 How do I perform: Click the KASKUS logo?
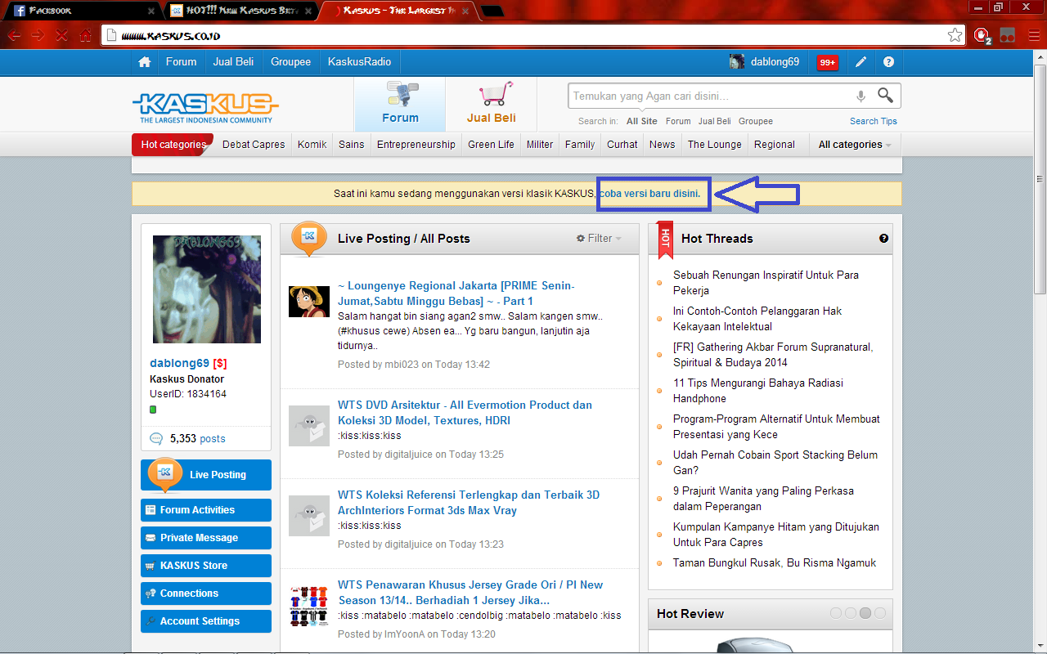pyautogui.click(x=205, y=107)
